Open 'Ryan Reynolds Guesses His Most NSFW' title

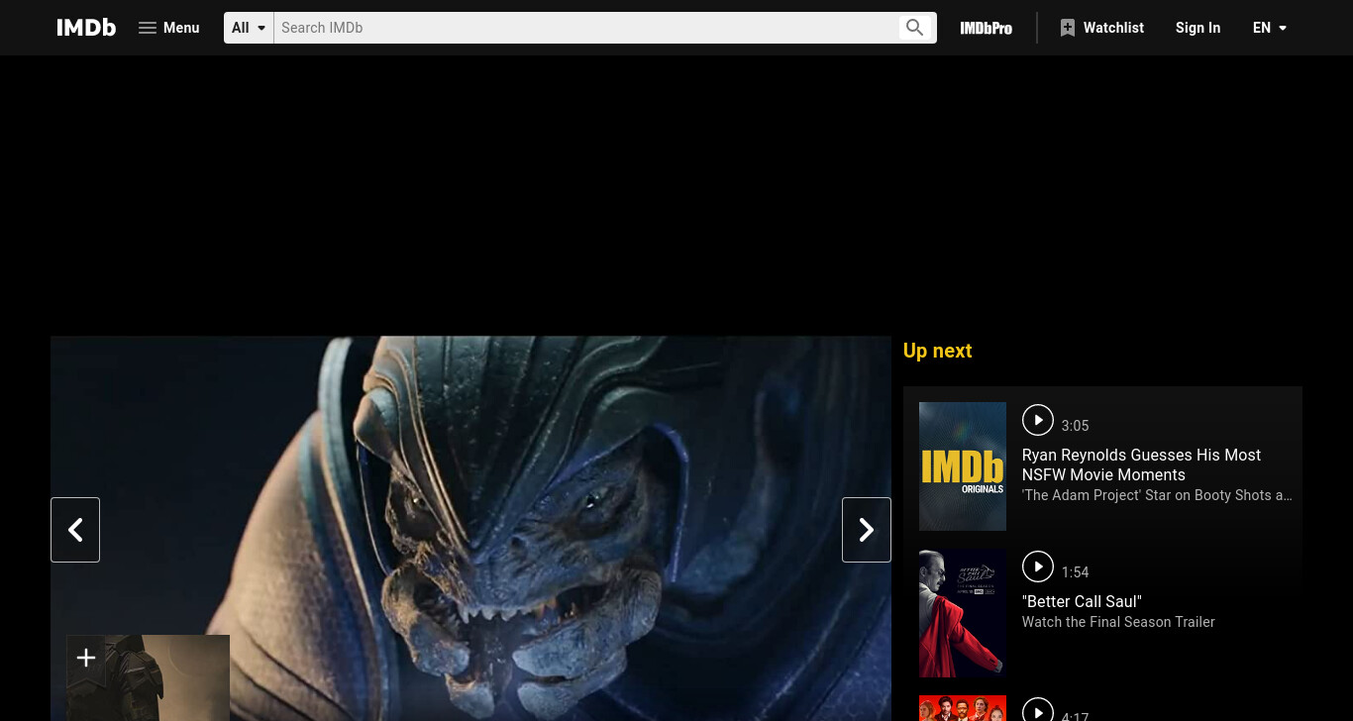[1141, 464]
